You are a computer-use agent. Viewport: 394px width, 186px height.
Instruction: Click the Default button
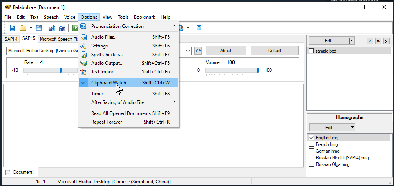point(275,51)
